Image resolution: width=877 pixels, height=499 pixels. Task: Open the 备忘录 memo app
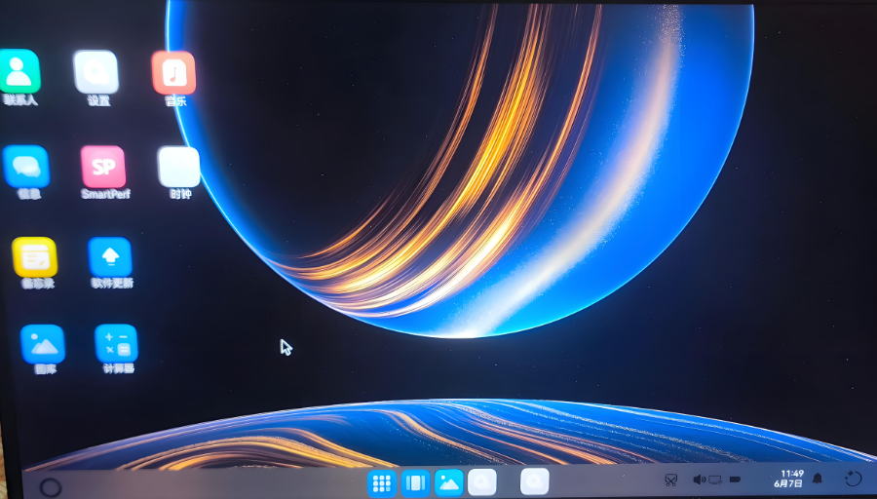(35, 257)
